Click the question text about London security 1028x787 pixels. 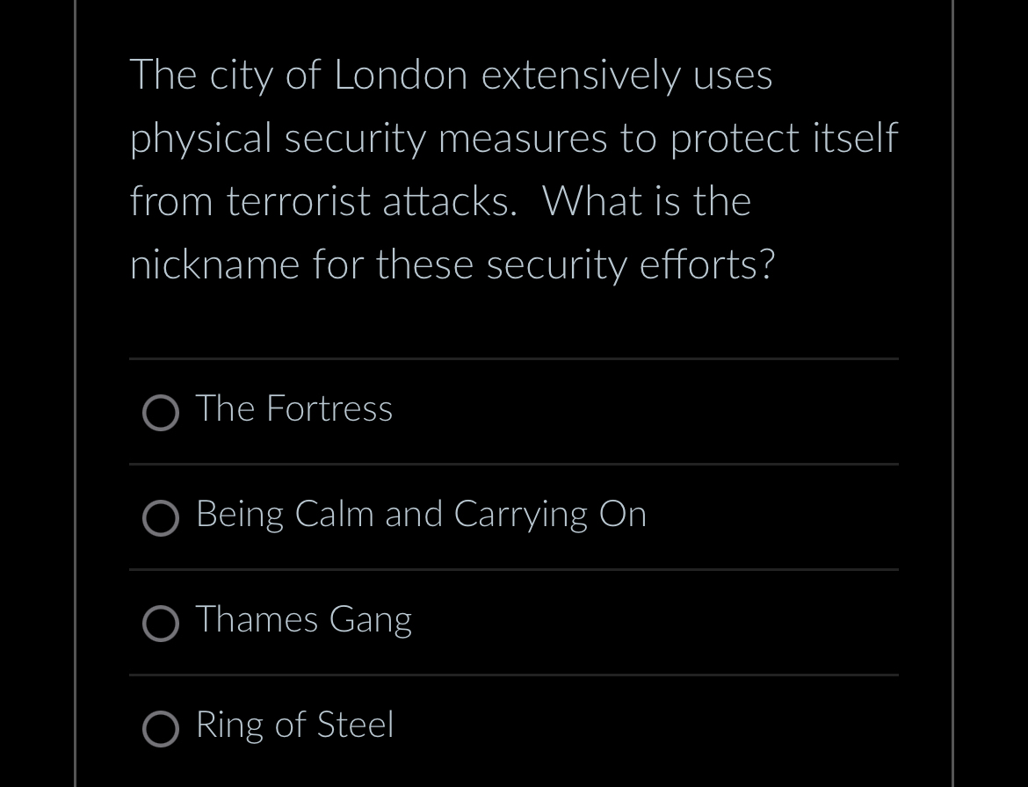pos(514,169)
